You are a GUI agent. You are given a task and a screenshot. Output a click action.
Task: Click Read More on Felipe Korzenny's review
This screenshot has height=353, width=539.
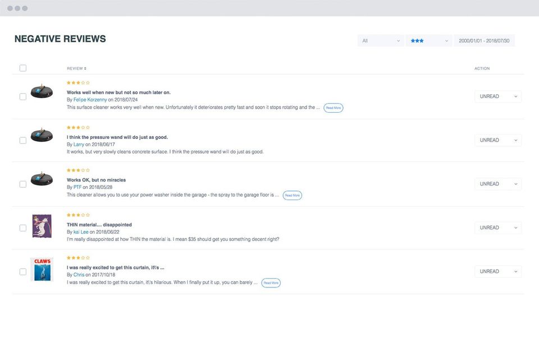click(334, 108)
